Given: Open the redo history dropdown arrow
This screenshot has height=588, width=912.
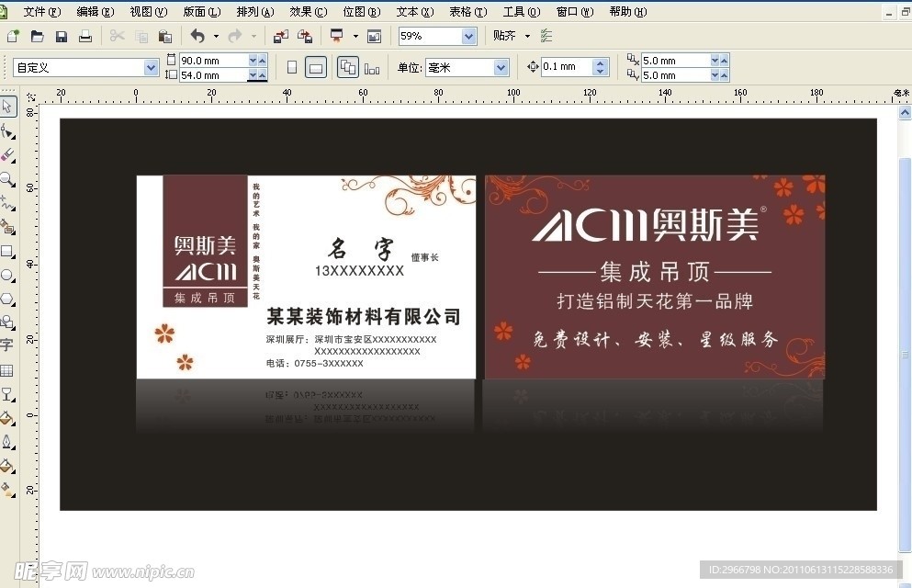Looking at the screenshot, I should tap(254, 36).
